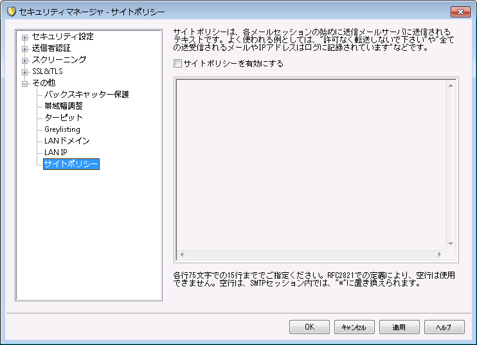The width and height of the screenshot is (477, 345).
Task: Open help with the ヘルプ button
Action: click(444, 327)
